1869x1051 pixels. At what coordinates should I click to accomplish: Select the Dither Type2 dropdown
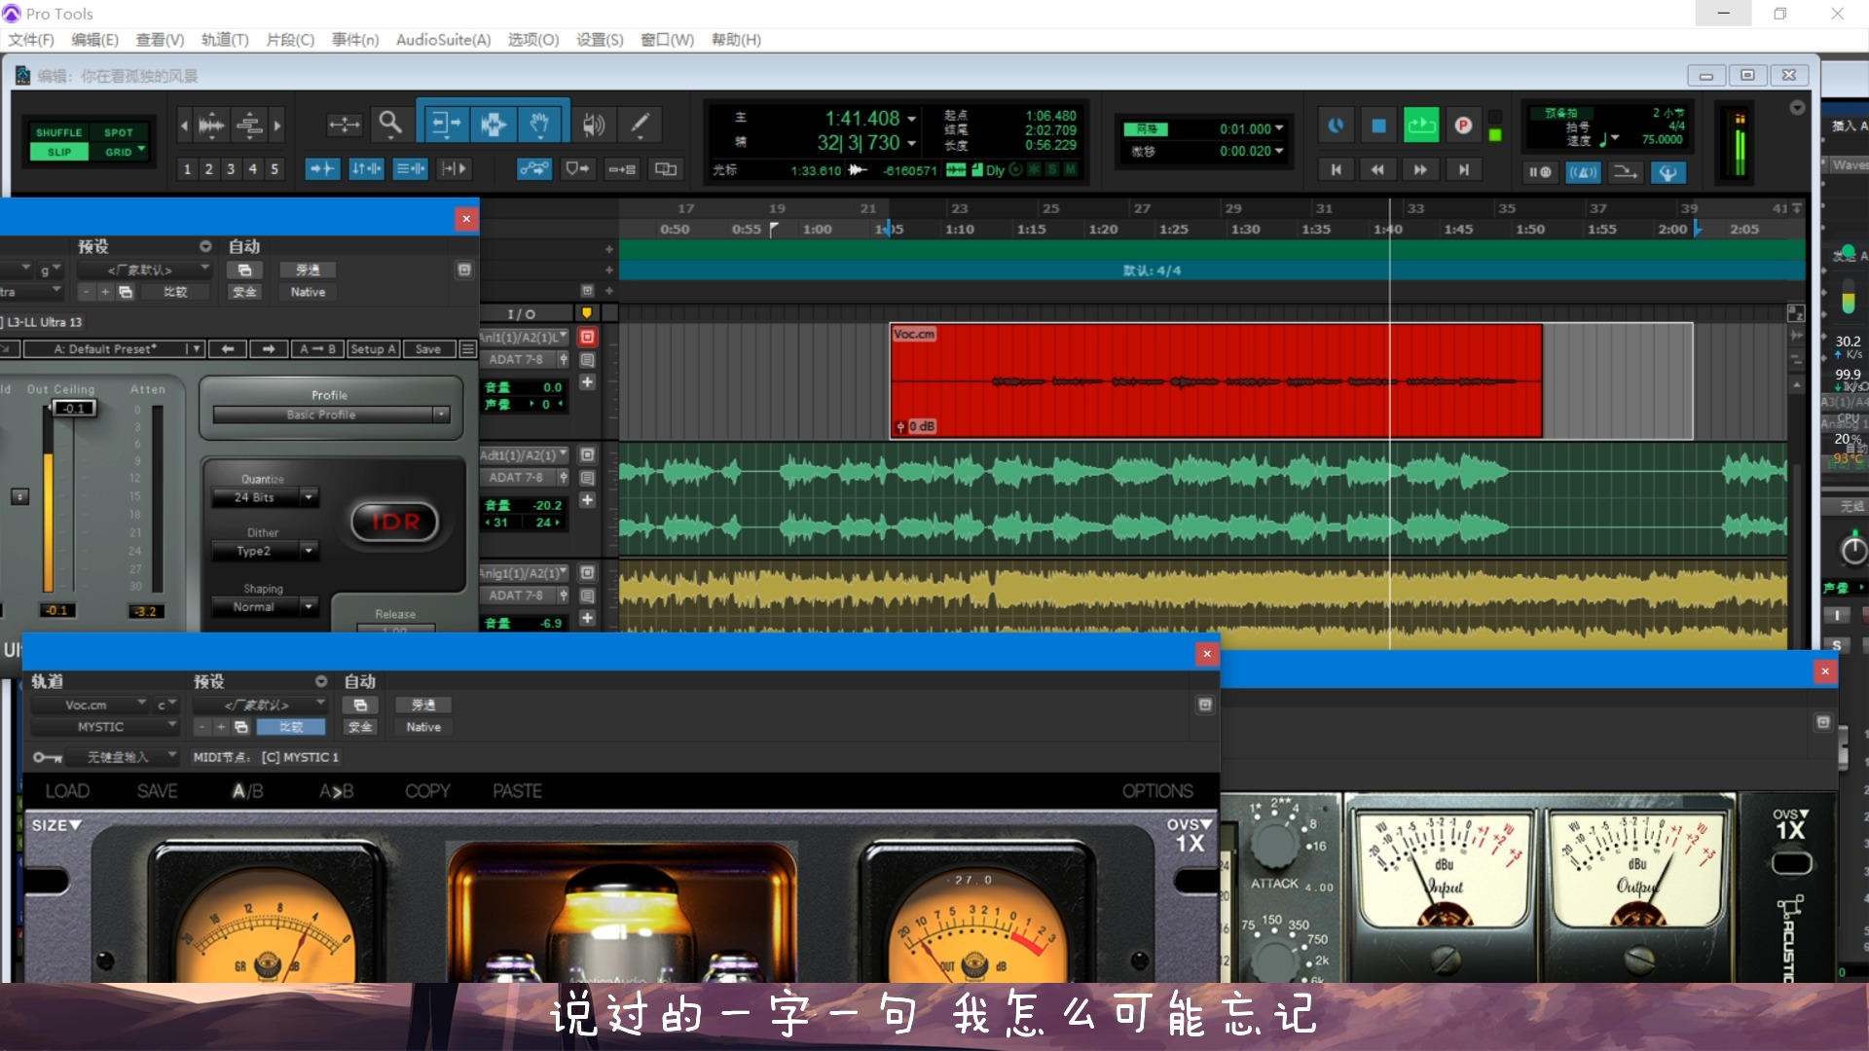[x=266, y=551]
